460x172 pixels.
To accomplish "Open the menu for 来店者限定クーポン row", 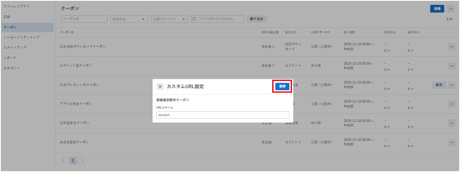I will 452,142.
